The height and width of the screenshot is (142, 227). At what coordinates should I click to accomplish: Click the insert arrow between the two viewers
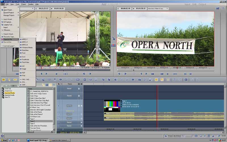click(x=113, y=38)
